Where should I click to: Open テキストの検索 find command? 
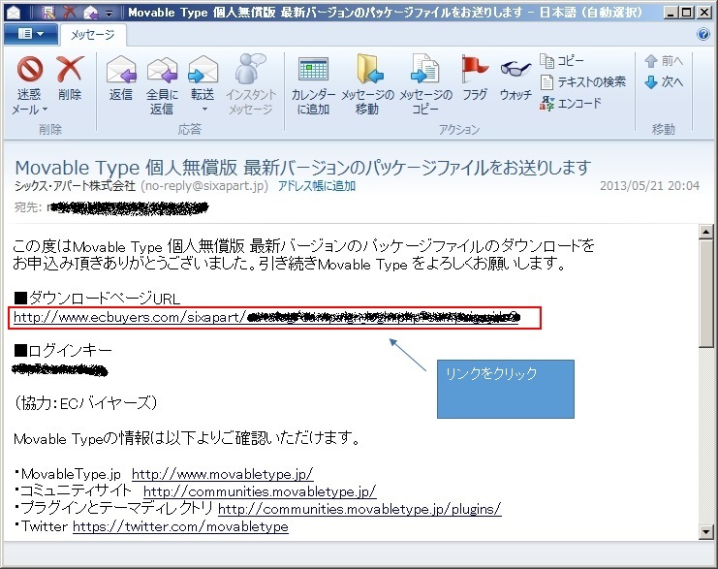point(582,82)
